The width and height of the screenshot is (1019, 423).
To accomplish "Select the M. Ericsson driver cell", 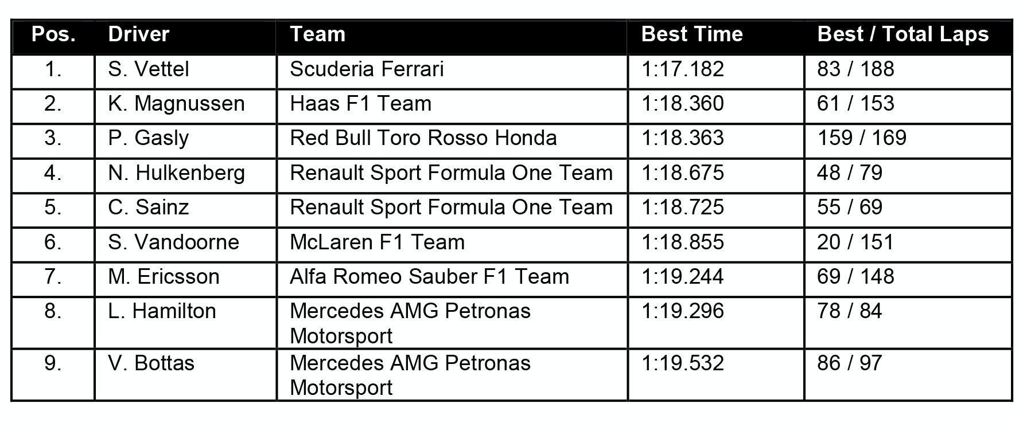I will pos(164,277).
